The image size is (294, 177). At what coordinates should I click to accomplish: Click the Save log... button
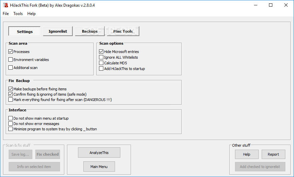tap(20, 154)
